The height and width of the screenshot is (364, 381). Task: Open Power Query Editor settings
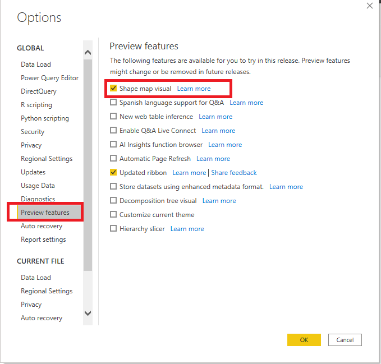pos(49,78)
